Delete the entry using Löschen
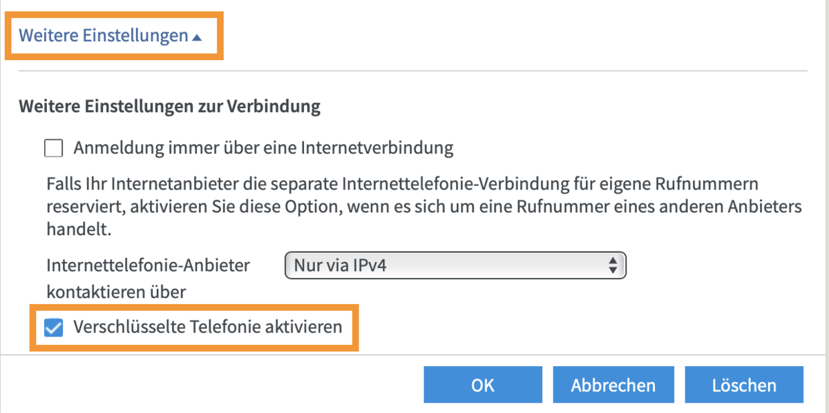Viewport: 829px width, 413px height. [x=744, y=385]
